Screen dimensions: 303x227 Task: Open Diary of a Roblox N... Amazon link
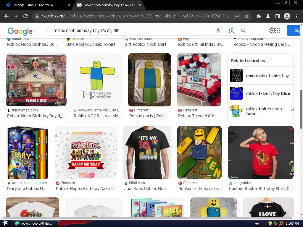point(26,189)
